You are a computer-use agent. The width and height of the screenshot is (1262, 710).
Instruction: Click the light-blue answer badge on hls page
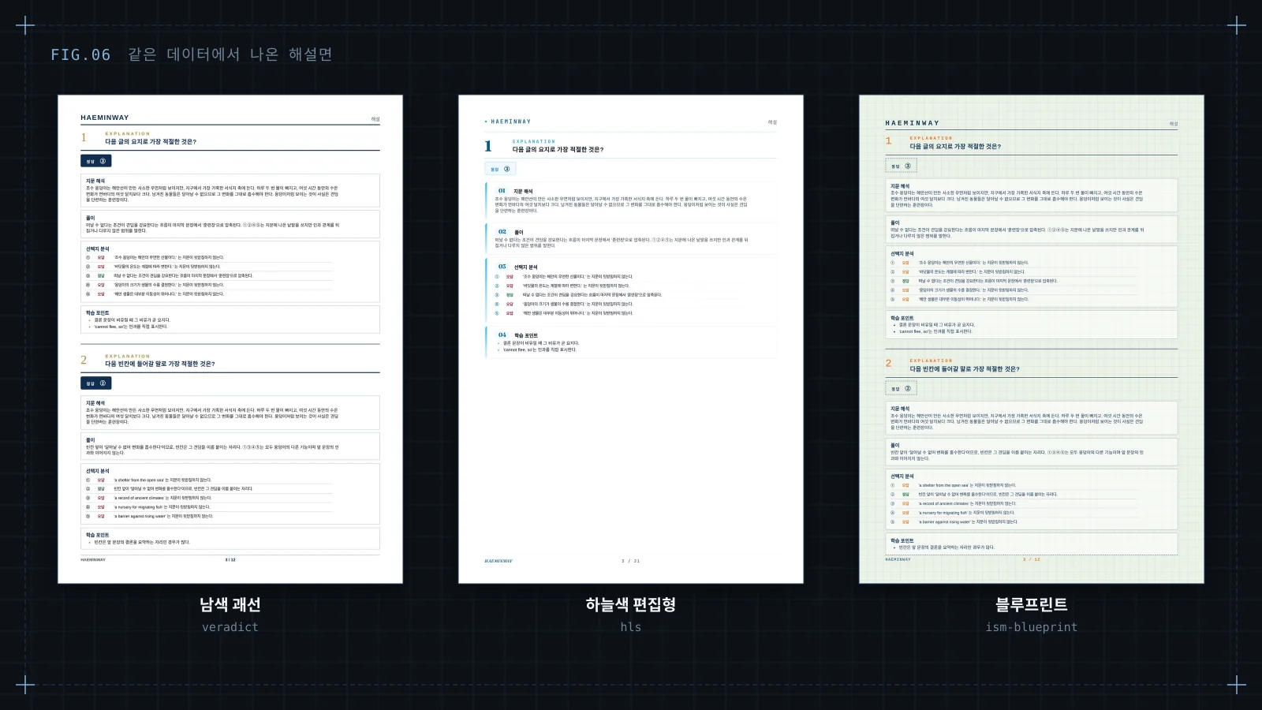pyautogui.click(x=500, y=169)
